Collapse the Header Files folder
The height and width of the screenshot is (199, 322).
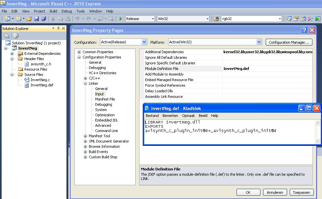click(x=12, y=59)
